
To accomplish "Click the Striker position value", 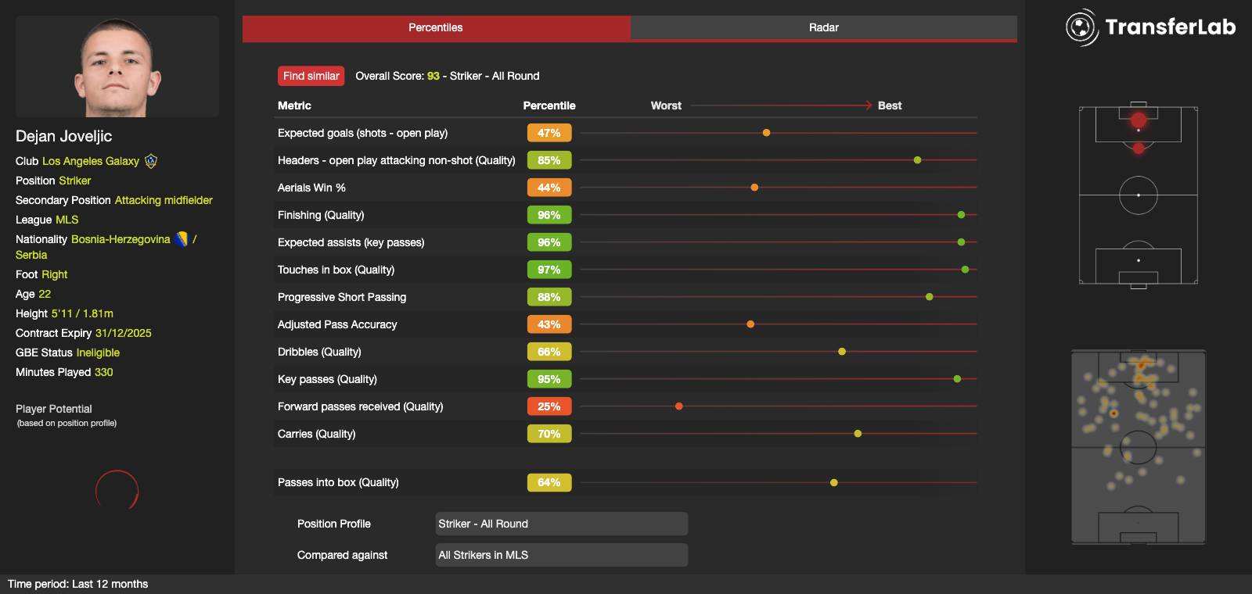I will pos(75,181).
